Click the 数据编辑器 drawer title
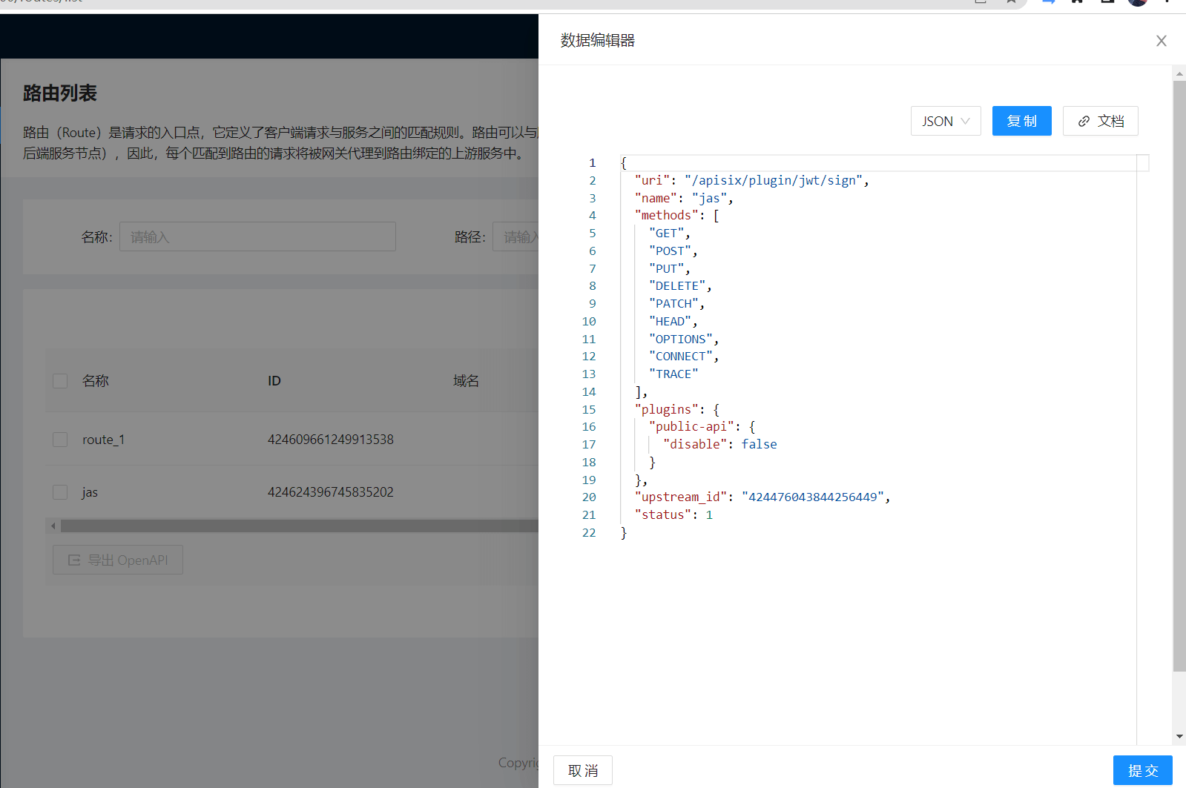 pyautogui.click(x=598, y=41)
